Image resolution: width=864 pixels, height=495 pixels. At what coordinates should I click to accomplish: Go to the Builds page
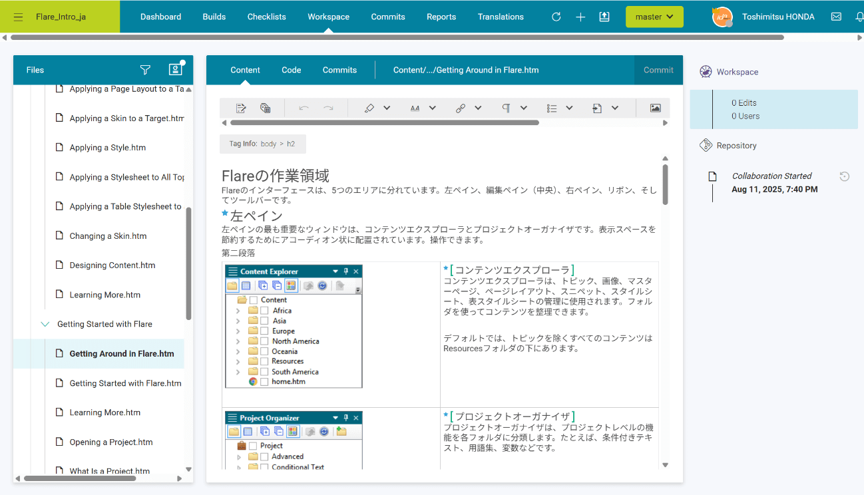tap(214, 17)
